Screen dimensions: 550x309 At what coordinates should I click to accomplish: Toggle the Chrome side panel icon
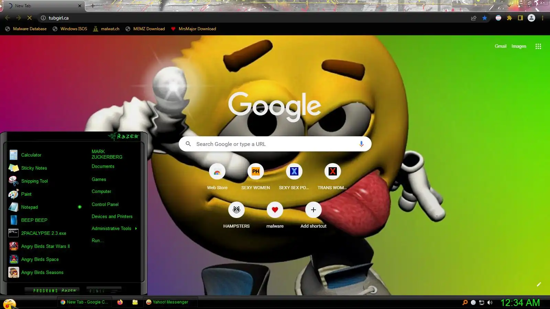[520, 18]
